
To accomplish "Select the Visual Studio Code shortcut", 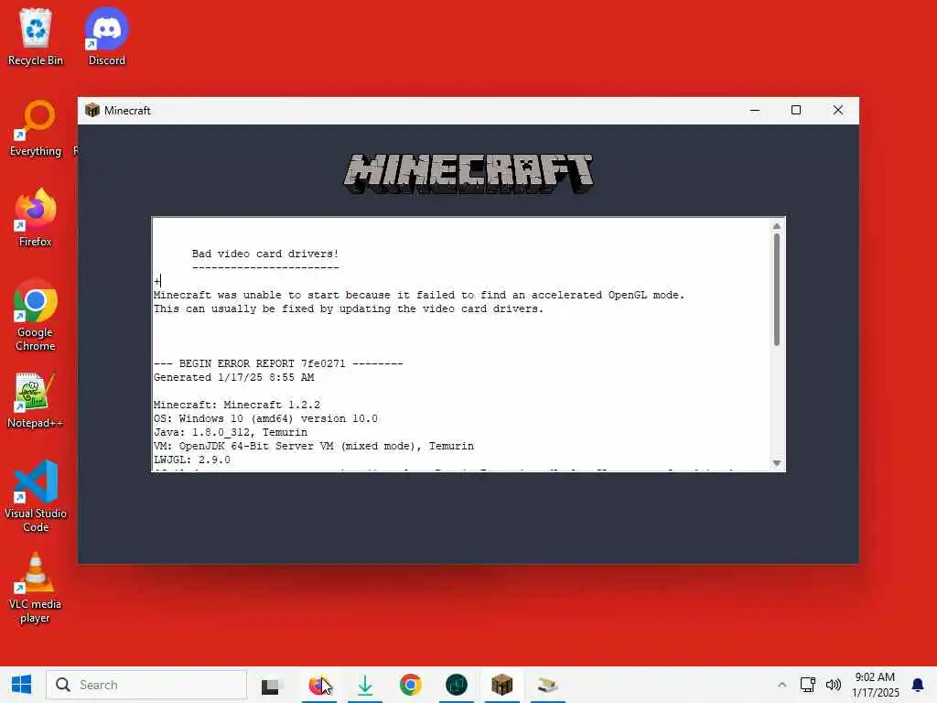I will click(x=36, y=496).
